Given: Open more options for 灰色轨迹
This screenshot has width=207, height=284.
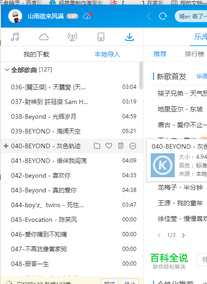Looking at the screenshot, I should (x=133, y=146).
